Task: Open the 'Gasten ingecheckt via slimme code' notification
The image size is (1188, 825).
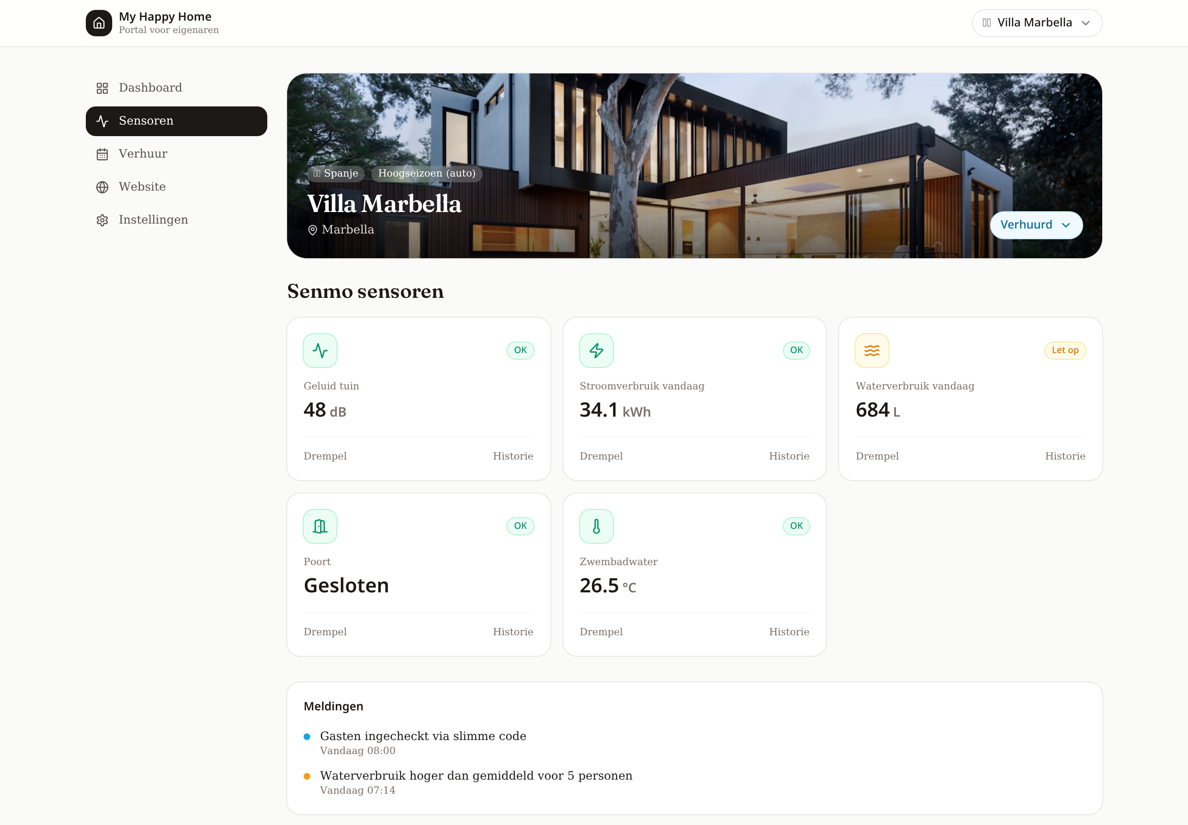Action: click(x=422, y=743)
